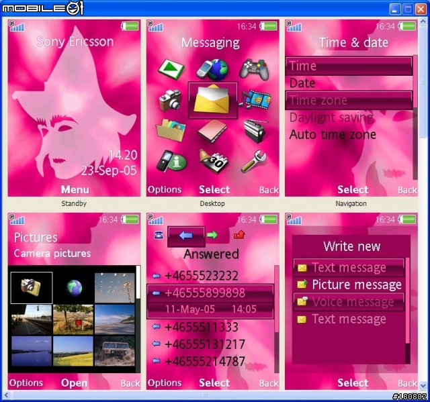Click the Menu softkey on Standby
The height and width of the screenshot is (402, 430).
75,189
